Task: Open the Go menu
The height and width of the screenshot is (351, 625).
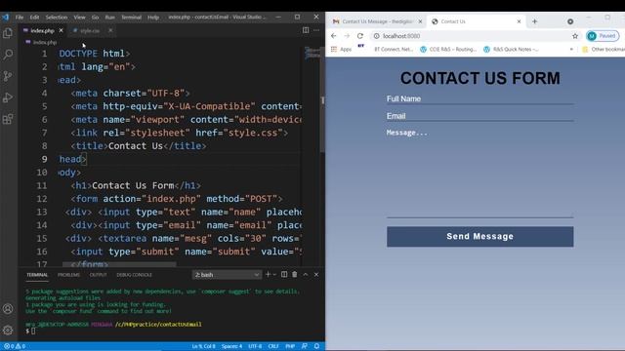Action: (x=95, y=18)
